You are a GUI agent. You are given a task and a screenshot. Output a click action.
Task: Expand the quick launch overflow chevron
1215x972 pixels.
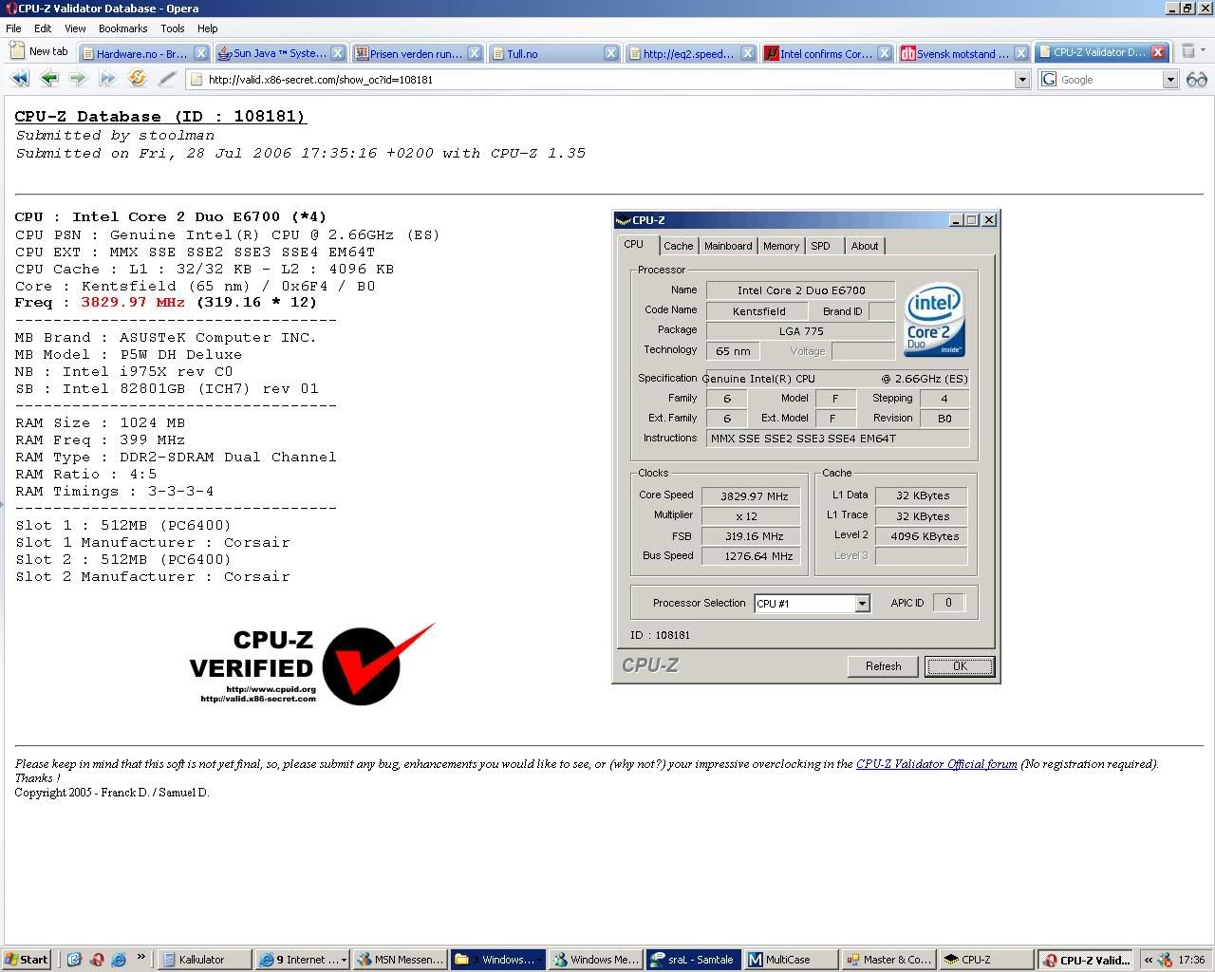tap(141, 958)
